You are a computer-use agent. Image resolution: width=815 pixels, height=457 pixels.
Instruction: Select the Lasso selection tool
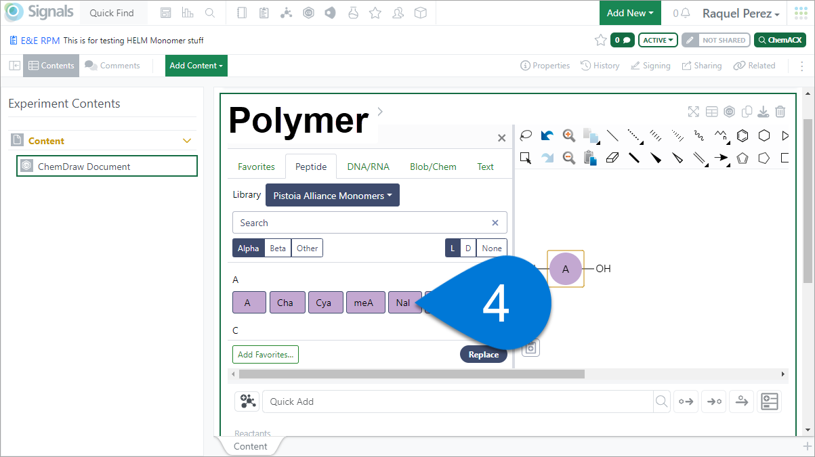pyautogui.click(x=526, y=135)
